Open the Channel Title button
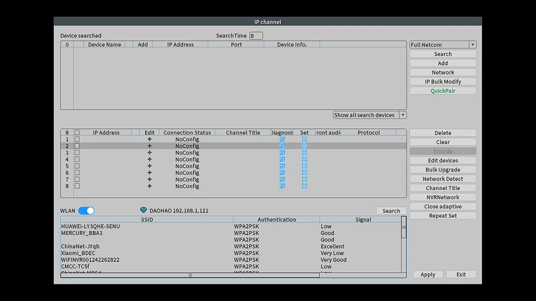This screenshot has height=301, width=536. (443, 188)
